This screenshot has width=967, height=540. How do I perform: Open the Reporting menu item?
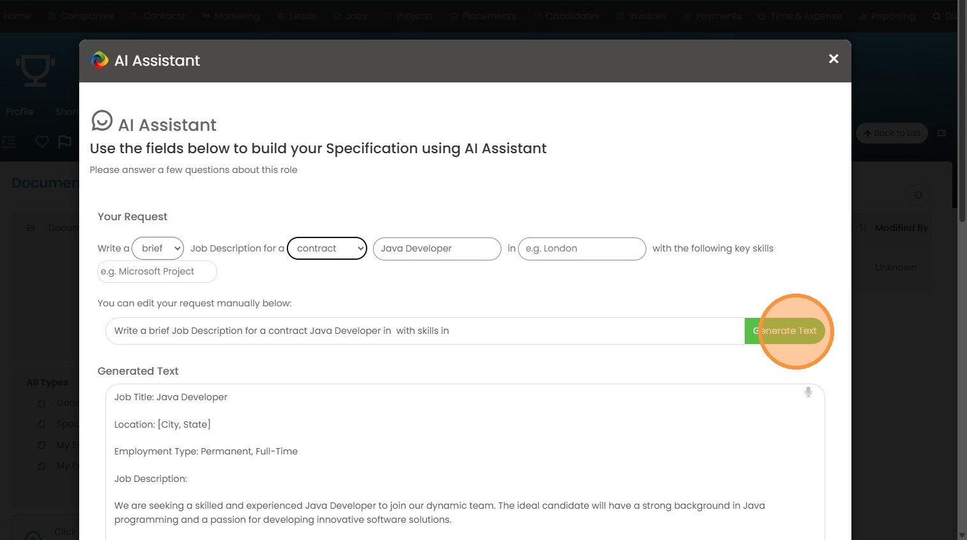point(887,16)
